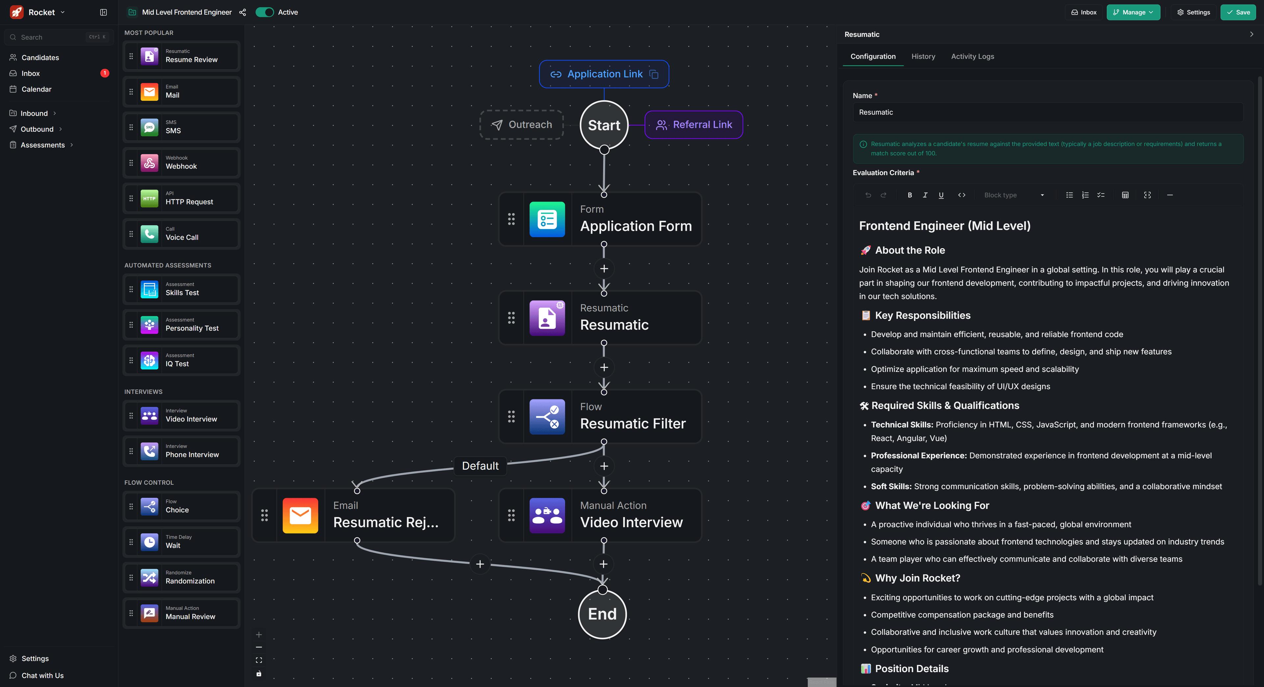
Task: Fit canvas view to screen
Action: coord(259,661)
